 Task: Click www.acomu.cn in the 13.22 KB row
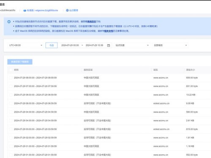point(161,95)
